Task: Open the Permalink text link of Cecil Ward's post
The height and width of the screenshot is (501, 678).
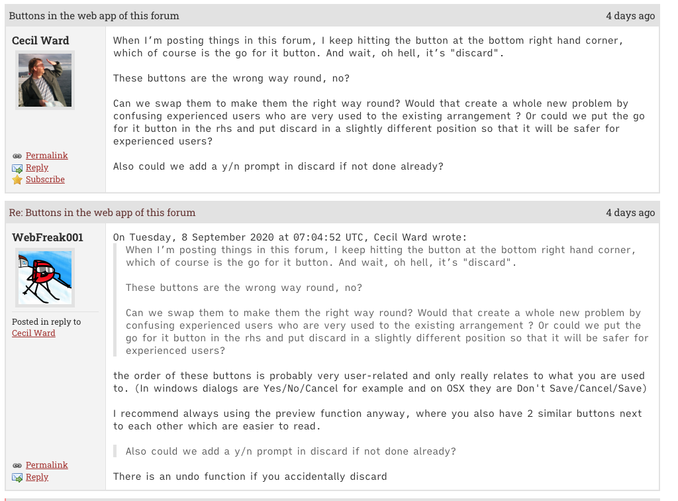Action: pos(46,156)
